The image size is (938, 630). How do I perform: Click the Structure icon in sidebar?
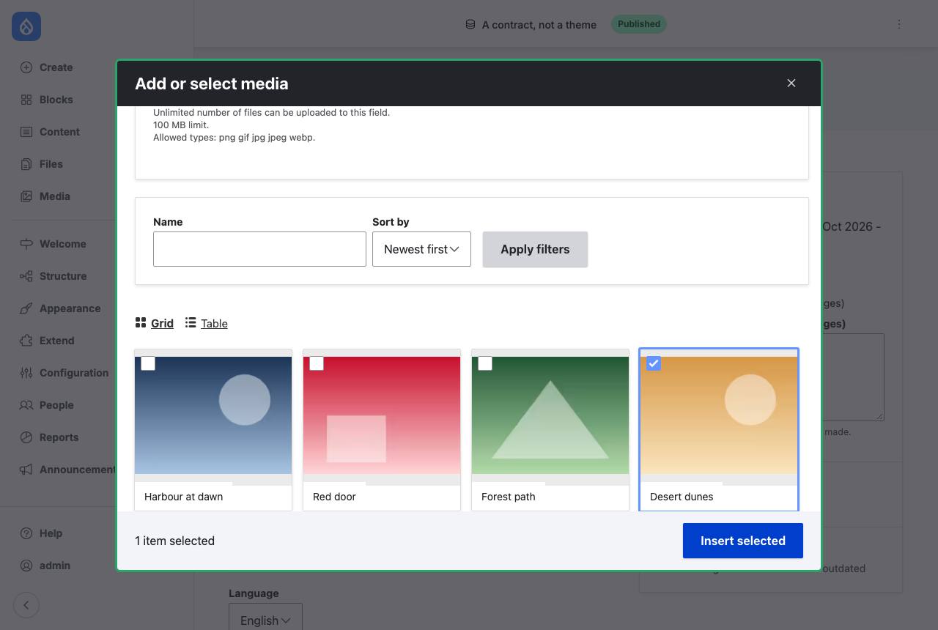(26, 276)
